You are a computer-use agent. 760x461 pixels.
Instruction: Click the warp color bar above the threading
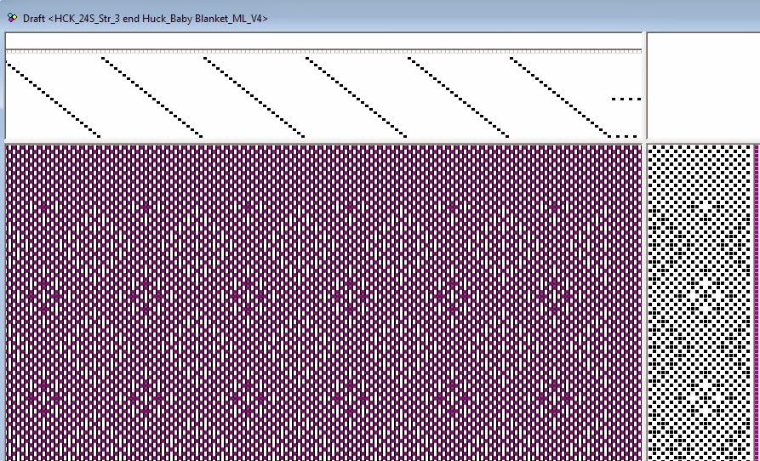point(323,51)
